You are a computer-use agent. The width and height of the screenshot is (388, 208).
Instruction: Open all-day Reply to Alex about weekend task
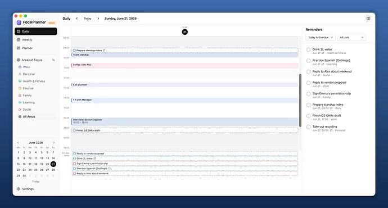click(x=185, y=174)
